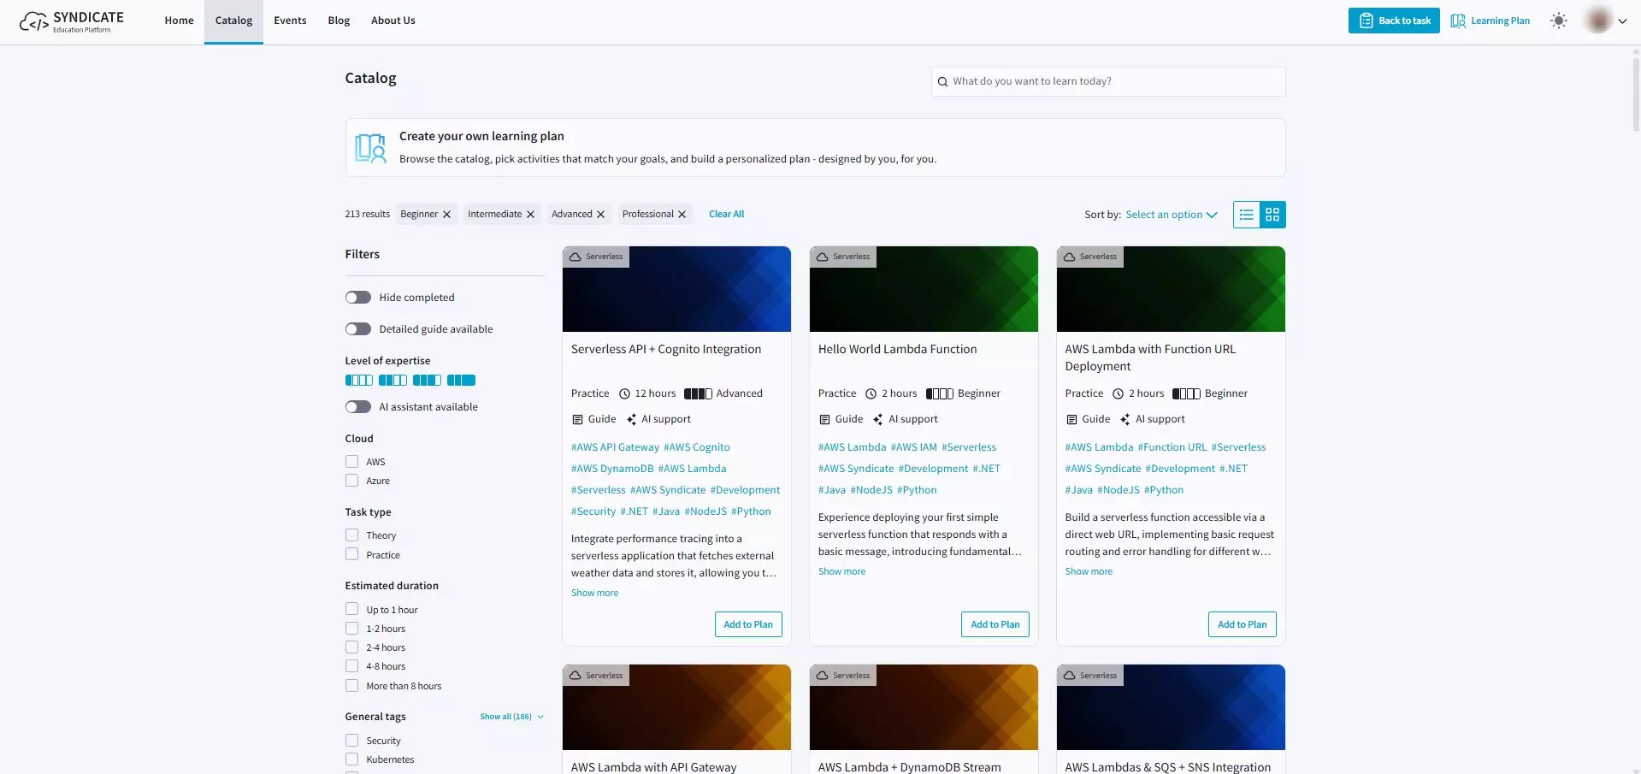Click Serverless badge on Serverless API + Cognito card
1641x774 pixels.
596,257
